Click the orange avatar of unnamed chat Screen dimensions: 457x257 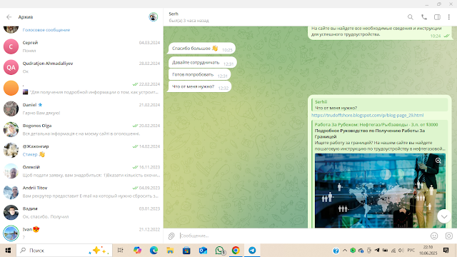click(x=11, y=88)
